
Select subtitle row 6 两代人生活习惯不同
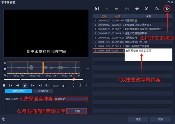pyautogui.click(x=132, y=42)
